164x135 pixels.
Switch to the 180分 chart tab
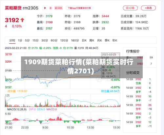(x=75, y=40)
